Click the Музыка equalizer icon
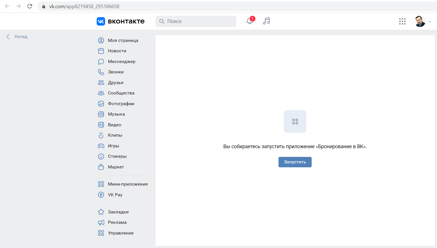The height and width of the screenshot is (248, 437). click(101, 114)
